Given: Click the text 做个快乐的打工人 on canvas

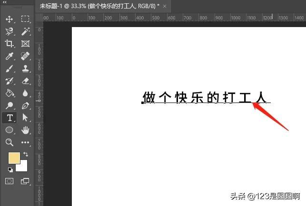Looking at the screenshot, I should point(205,97).
